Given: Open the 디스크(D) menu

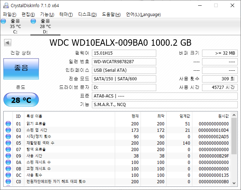Looking at the screenshot, I should [88, 15].
